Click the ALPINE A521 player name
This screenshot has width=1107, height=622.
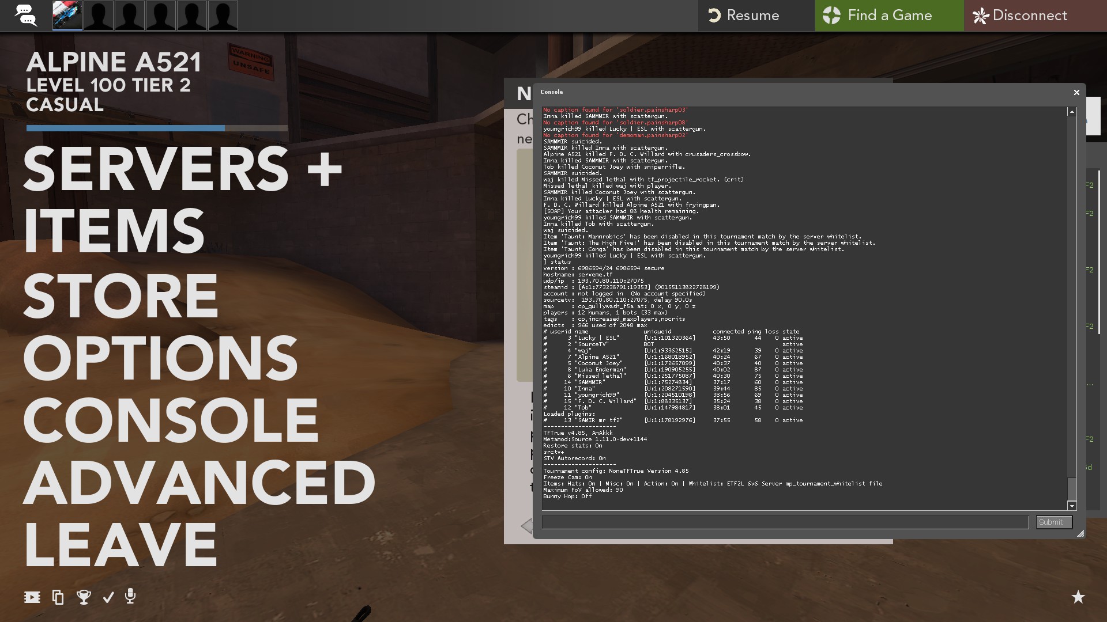[x=114, y=62]
